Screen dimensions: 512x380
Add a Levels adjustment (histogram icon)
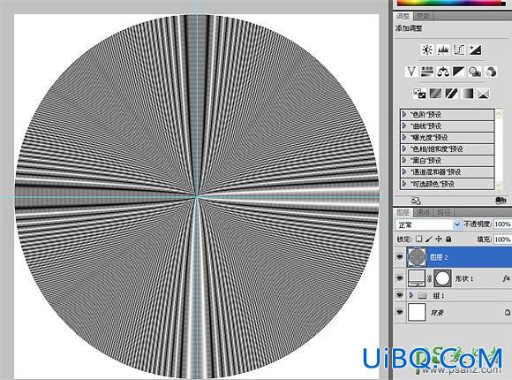(x=443, y=49)
